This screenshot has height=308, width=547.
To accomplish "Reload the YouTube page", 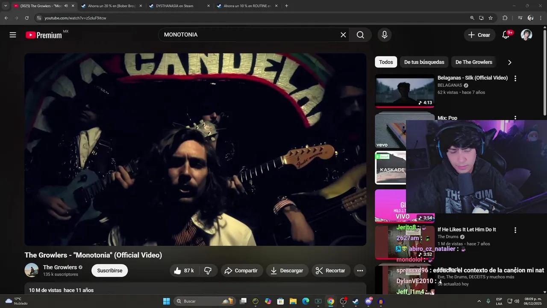I will point(26,18).
